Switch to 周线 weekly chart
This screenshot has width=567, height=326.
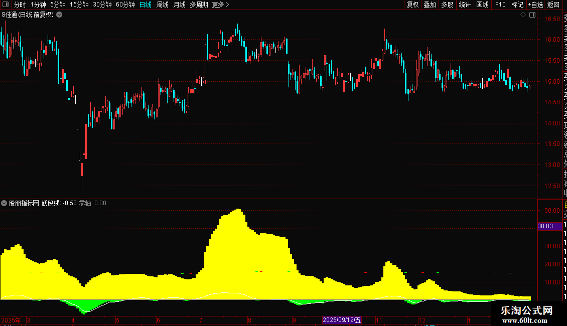pyautogui.click(x=163, y=5)
